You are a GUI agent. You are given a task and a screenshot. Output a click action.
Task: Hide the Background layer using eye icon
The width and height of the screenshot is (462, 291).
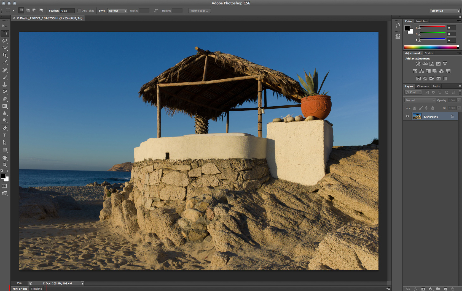407,116
